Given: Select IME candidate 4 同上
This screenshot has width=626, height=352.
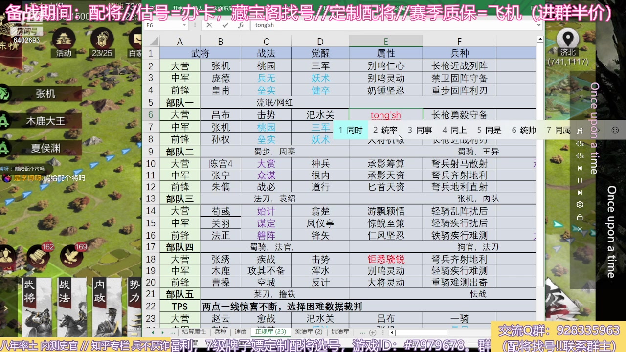Looking at the screenshot, I should [x=454, y=131].
